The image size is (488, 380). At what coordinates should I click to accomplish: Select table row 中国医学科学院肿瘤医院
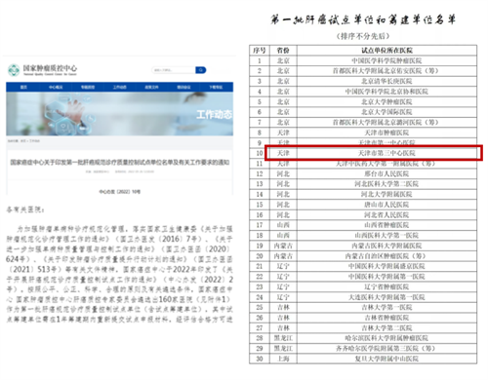[363, 60]
